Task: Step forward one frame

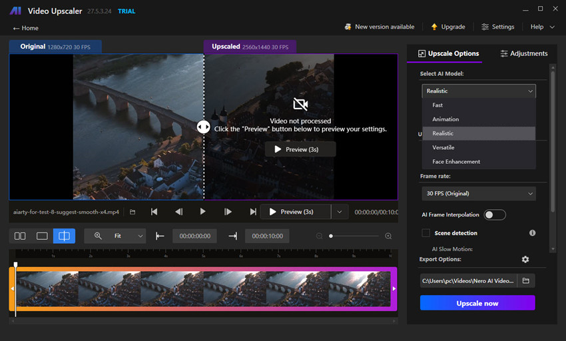Action: (228, 212)
